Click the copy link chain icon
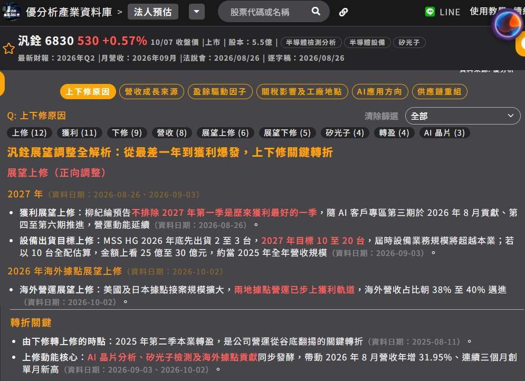The image size is (525, 381). [x=343, y=12]
